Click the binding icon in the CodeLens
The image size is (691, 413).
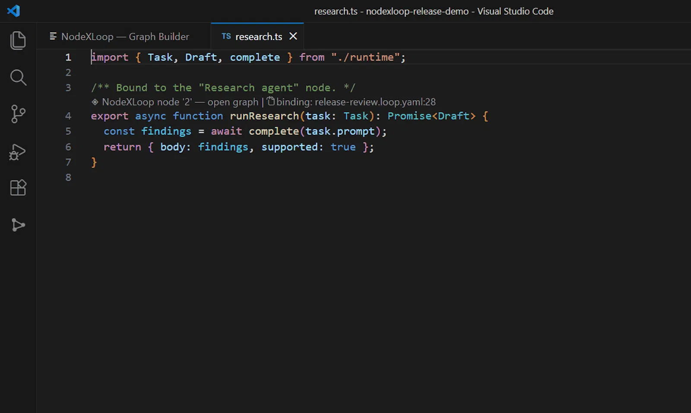[x=271, y=101]
